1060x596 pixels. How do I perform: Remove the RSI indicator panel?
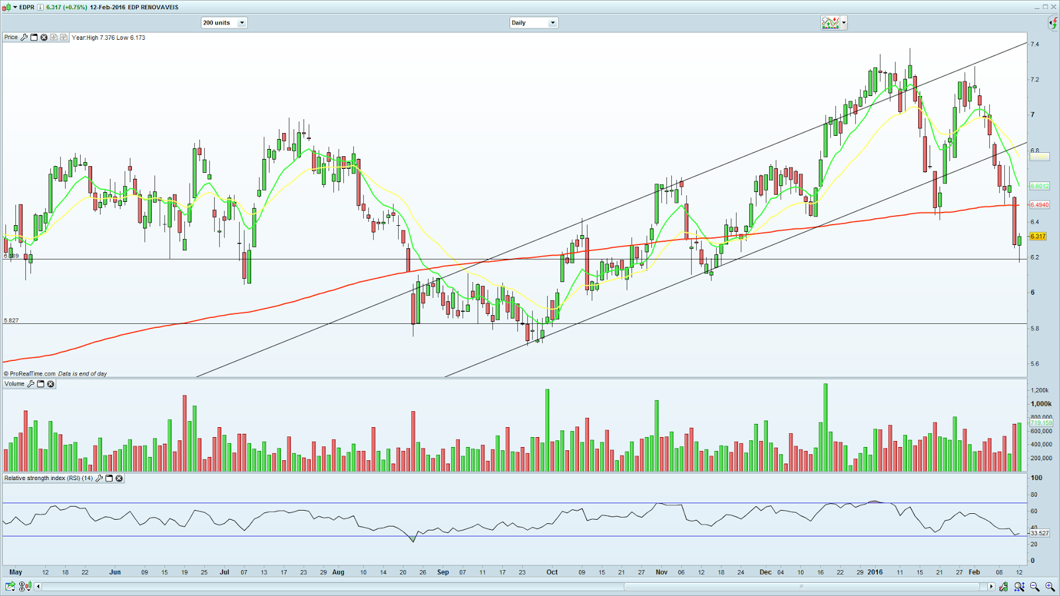pos(119,478)
